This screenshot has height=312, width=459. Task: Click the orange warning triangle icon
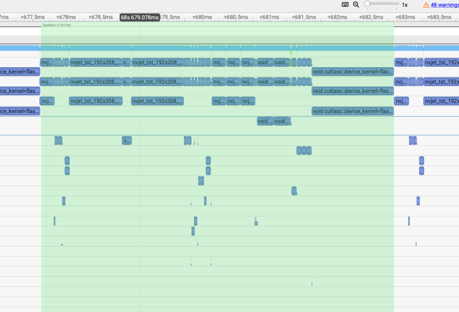[x=426, y=5]
